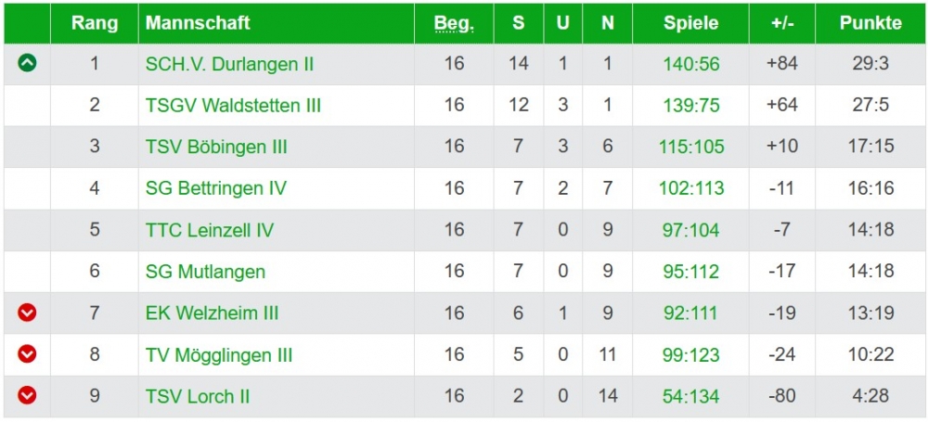Open SG Mutlangen team link

coord(205,272)
